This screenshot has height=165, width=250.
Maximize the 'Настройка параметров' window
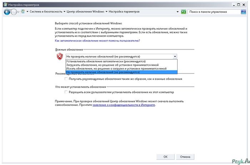coord(239,5)
